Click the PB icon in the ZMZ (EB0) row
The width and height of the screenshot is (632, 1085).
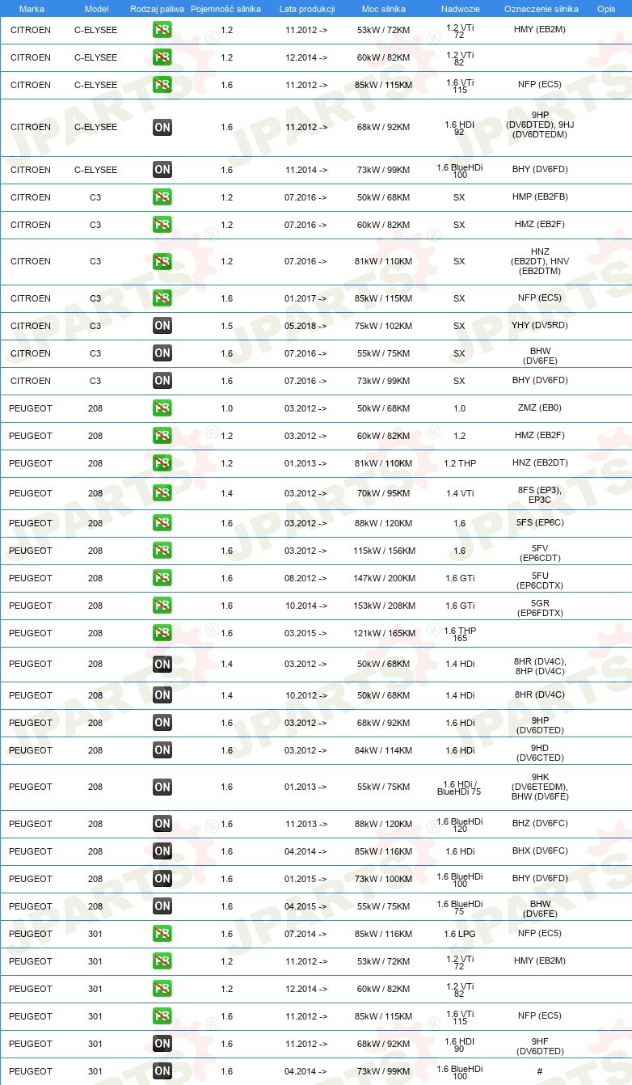tap(162, 408)
